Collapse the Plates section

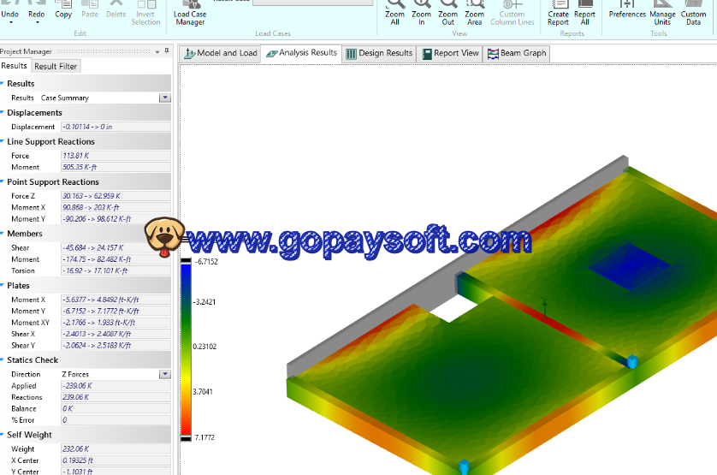click(3, 286)
